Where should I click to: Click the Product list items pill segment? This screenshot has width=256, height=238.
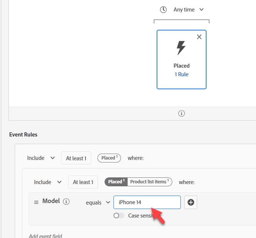(x=150, y=182)
